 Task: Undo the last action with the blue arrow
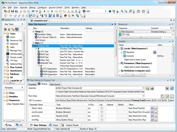tap(33, 11)
